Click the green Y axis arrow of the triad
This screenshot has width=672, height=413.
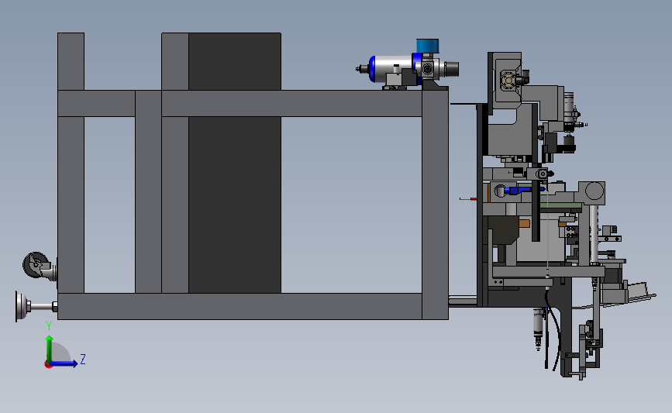tap(50, 349)
